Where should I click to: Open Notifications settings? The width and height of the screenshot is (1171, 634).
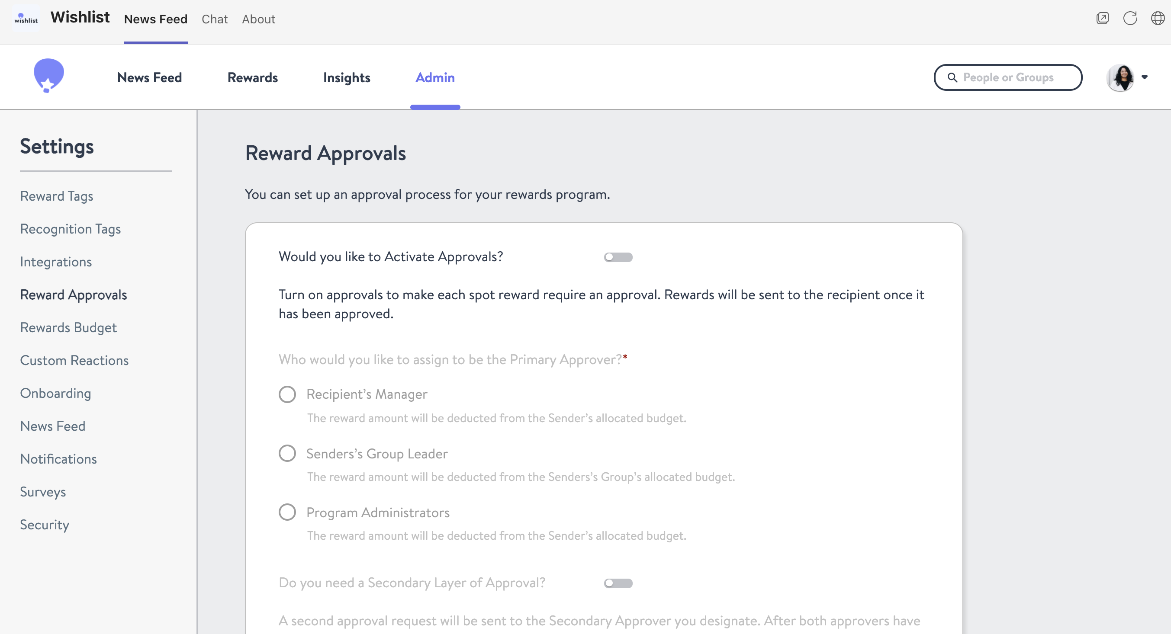59,459
